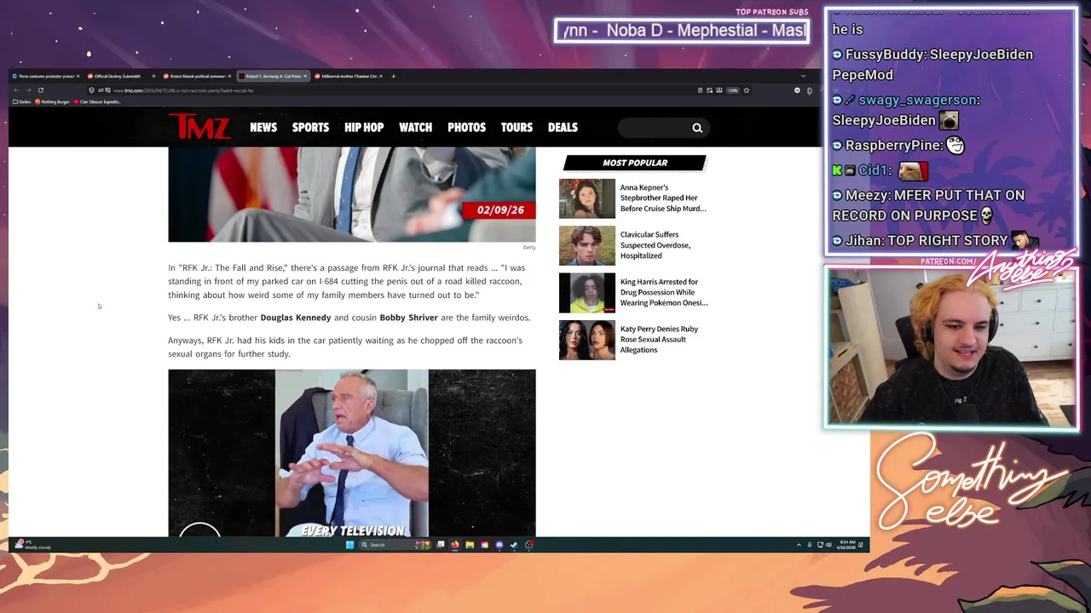Screen dimensions: 1091x613
Task: Close the 'Noted liberal political' tab
Action: 229,76
